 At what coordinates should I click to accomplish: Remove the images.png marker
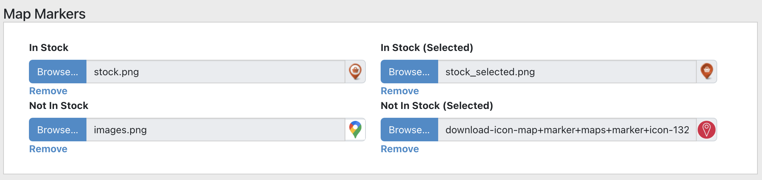(x=48, y=149)
